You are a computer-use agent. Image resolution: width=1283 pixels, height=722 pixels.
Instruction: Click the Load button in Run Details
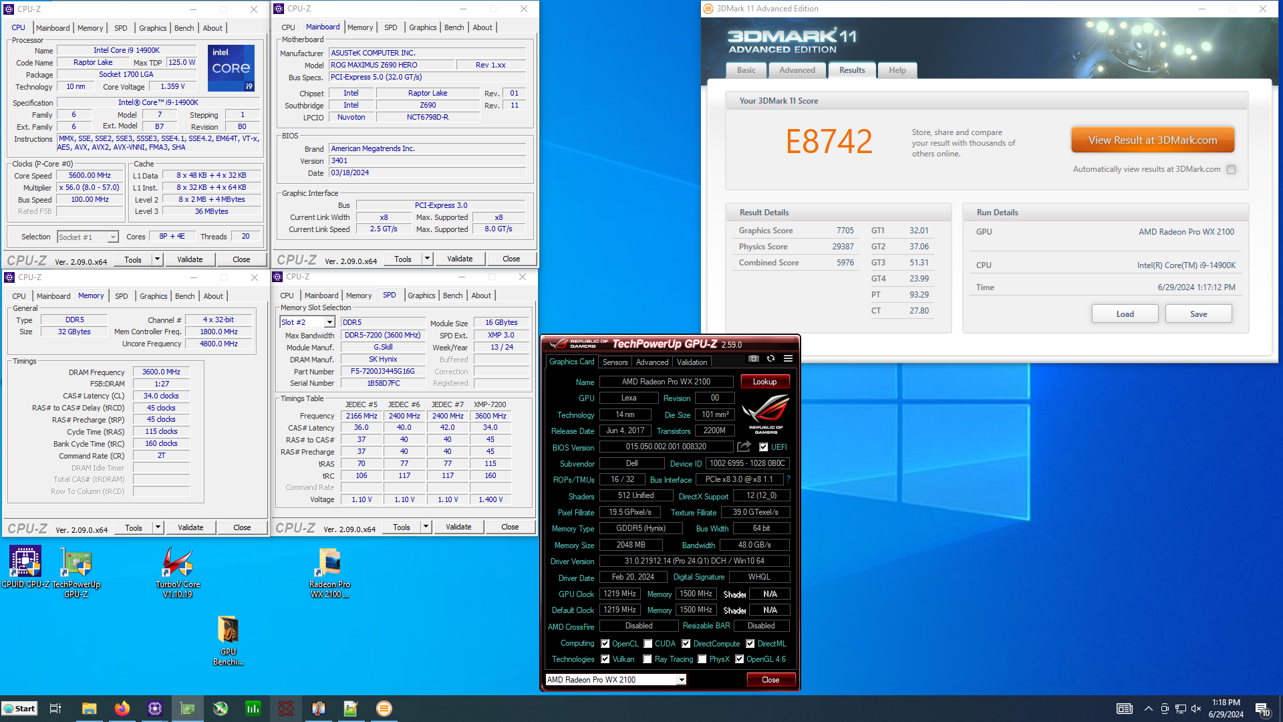coord(1125,314)
